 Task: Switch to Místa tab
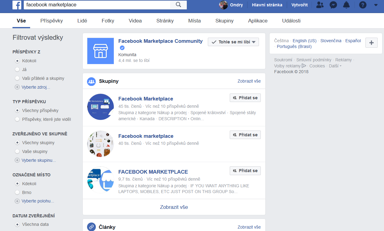194,21
